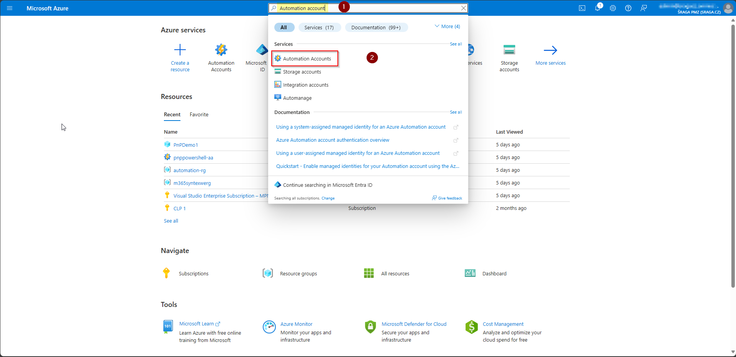Click the Defender for Cloud shield icon

[x=370, y=327]
